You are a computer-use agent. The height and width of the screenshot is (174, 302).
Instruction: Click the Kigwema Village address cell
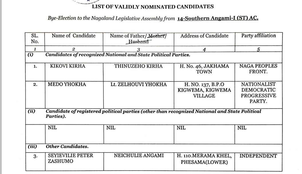[204, 90]
